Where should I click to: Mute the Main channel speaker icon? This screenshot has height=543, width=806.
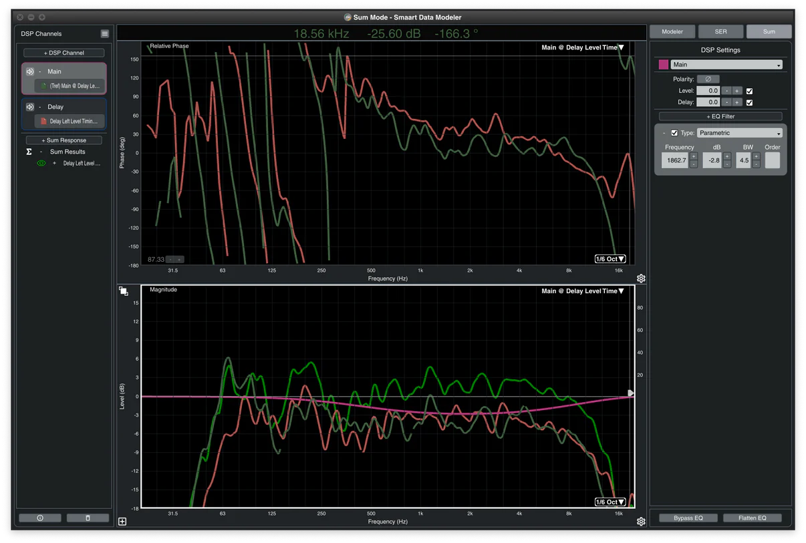[30, 71]
